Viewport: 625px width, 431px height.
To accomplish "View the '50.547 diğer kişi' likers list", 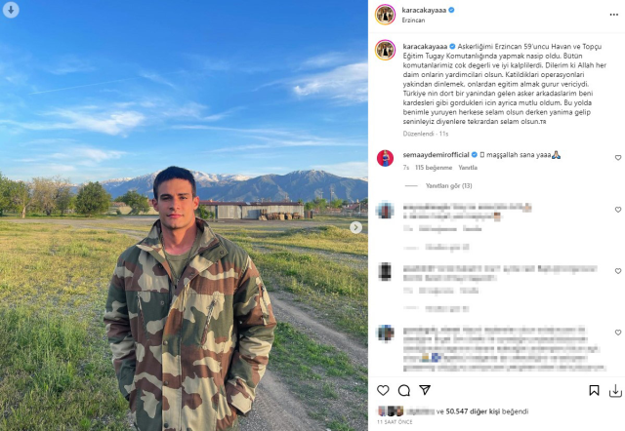I will (473, 411).
